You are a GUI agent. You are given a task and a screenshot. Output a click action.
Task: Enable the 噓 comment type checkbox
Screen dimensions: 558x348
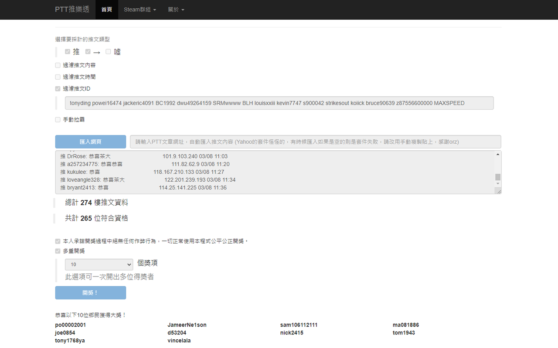point(108,52)
